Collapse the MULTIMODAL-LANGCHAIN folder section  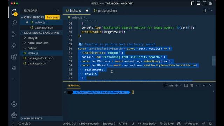(22, 33)
